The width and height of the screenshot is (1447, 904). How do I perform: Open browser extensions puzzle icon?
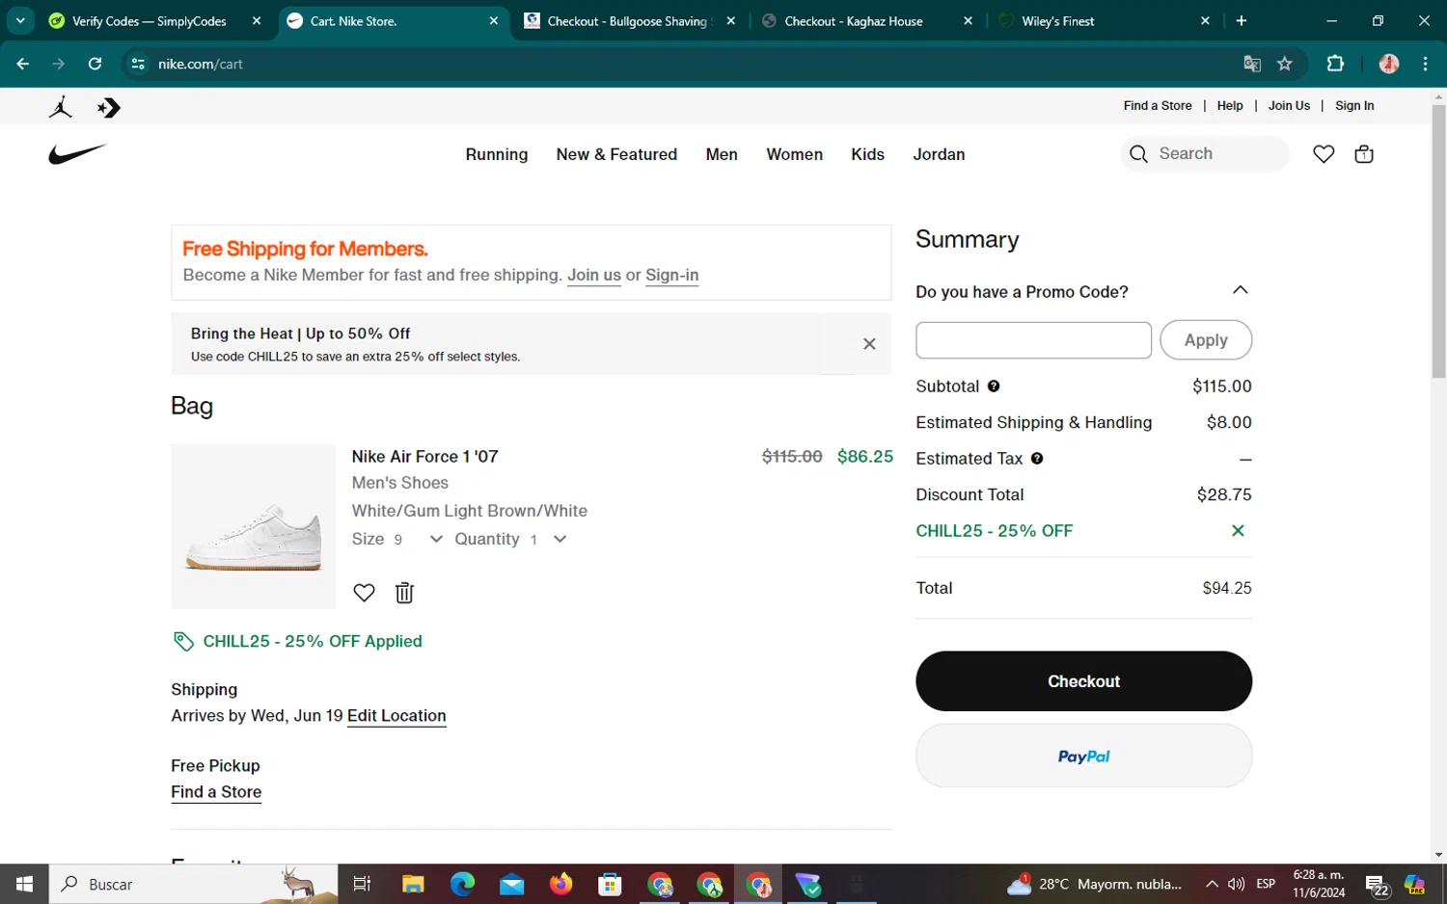click(1335, 64)
